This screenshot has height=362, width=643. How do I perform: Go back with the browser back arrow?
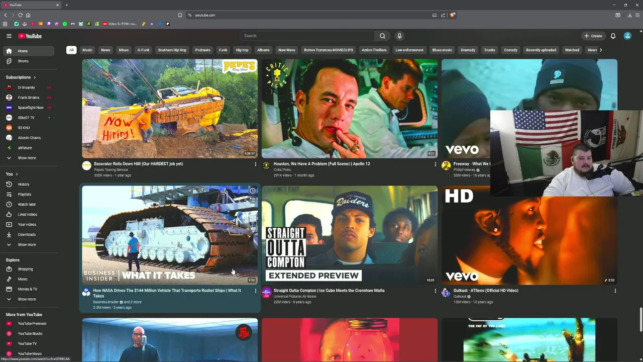coord(6,15)
